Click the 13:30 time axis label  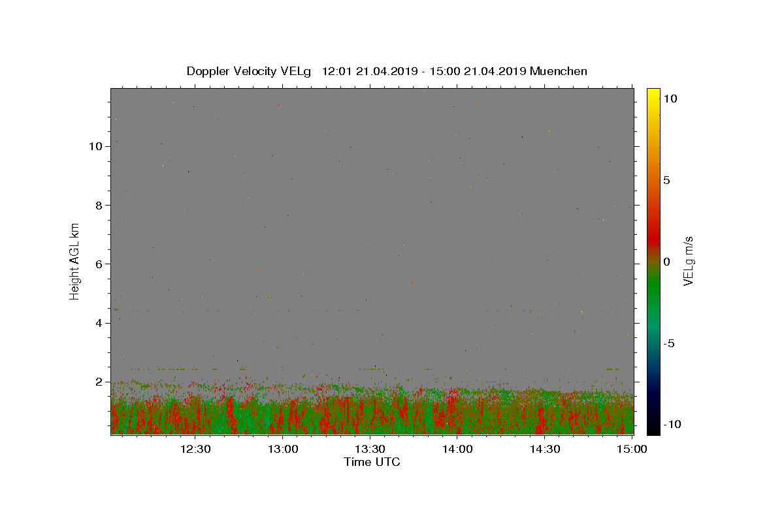click(370, 449)
